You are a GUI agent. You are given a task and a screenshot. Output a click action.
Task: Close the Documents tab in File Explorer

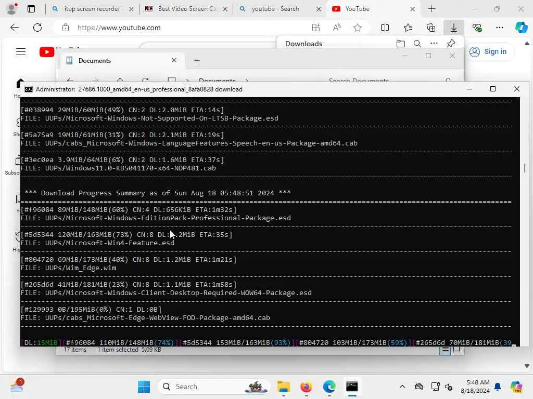174,60
